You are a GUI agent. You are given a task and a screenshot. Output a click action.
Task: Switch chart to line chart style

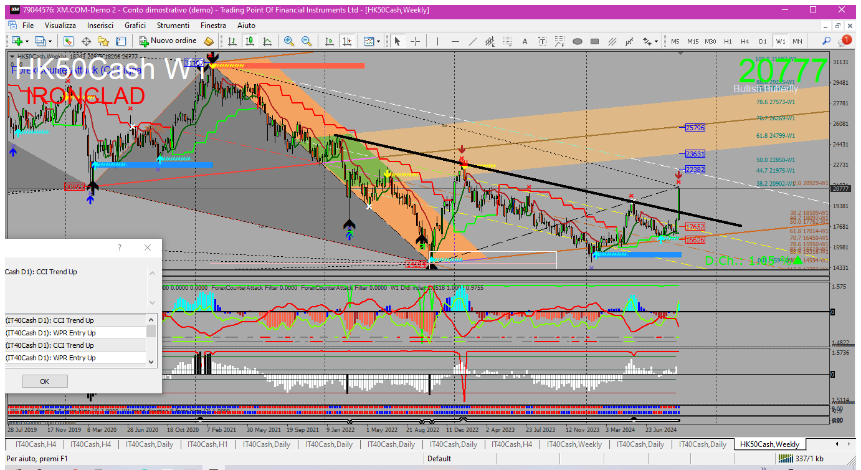[267, 41]
